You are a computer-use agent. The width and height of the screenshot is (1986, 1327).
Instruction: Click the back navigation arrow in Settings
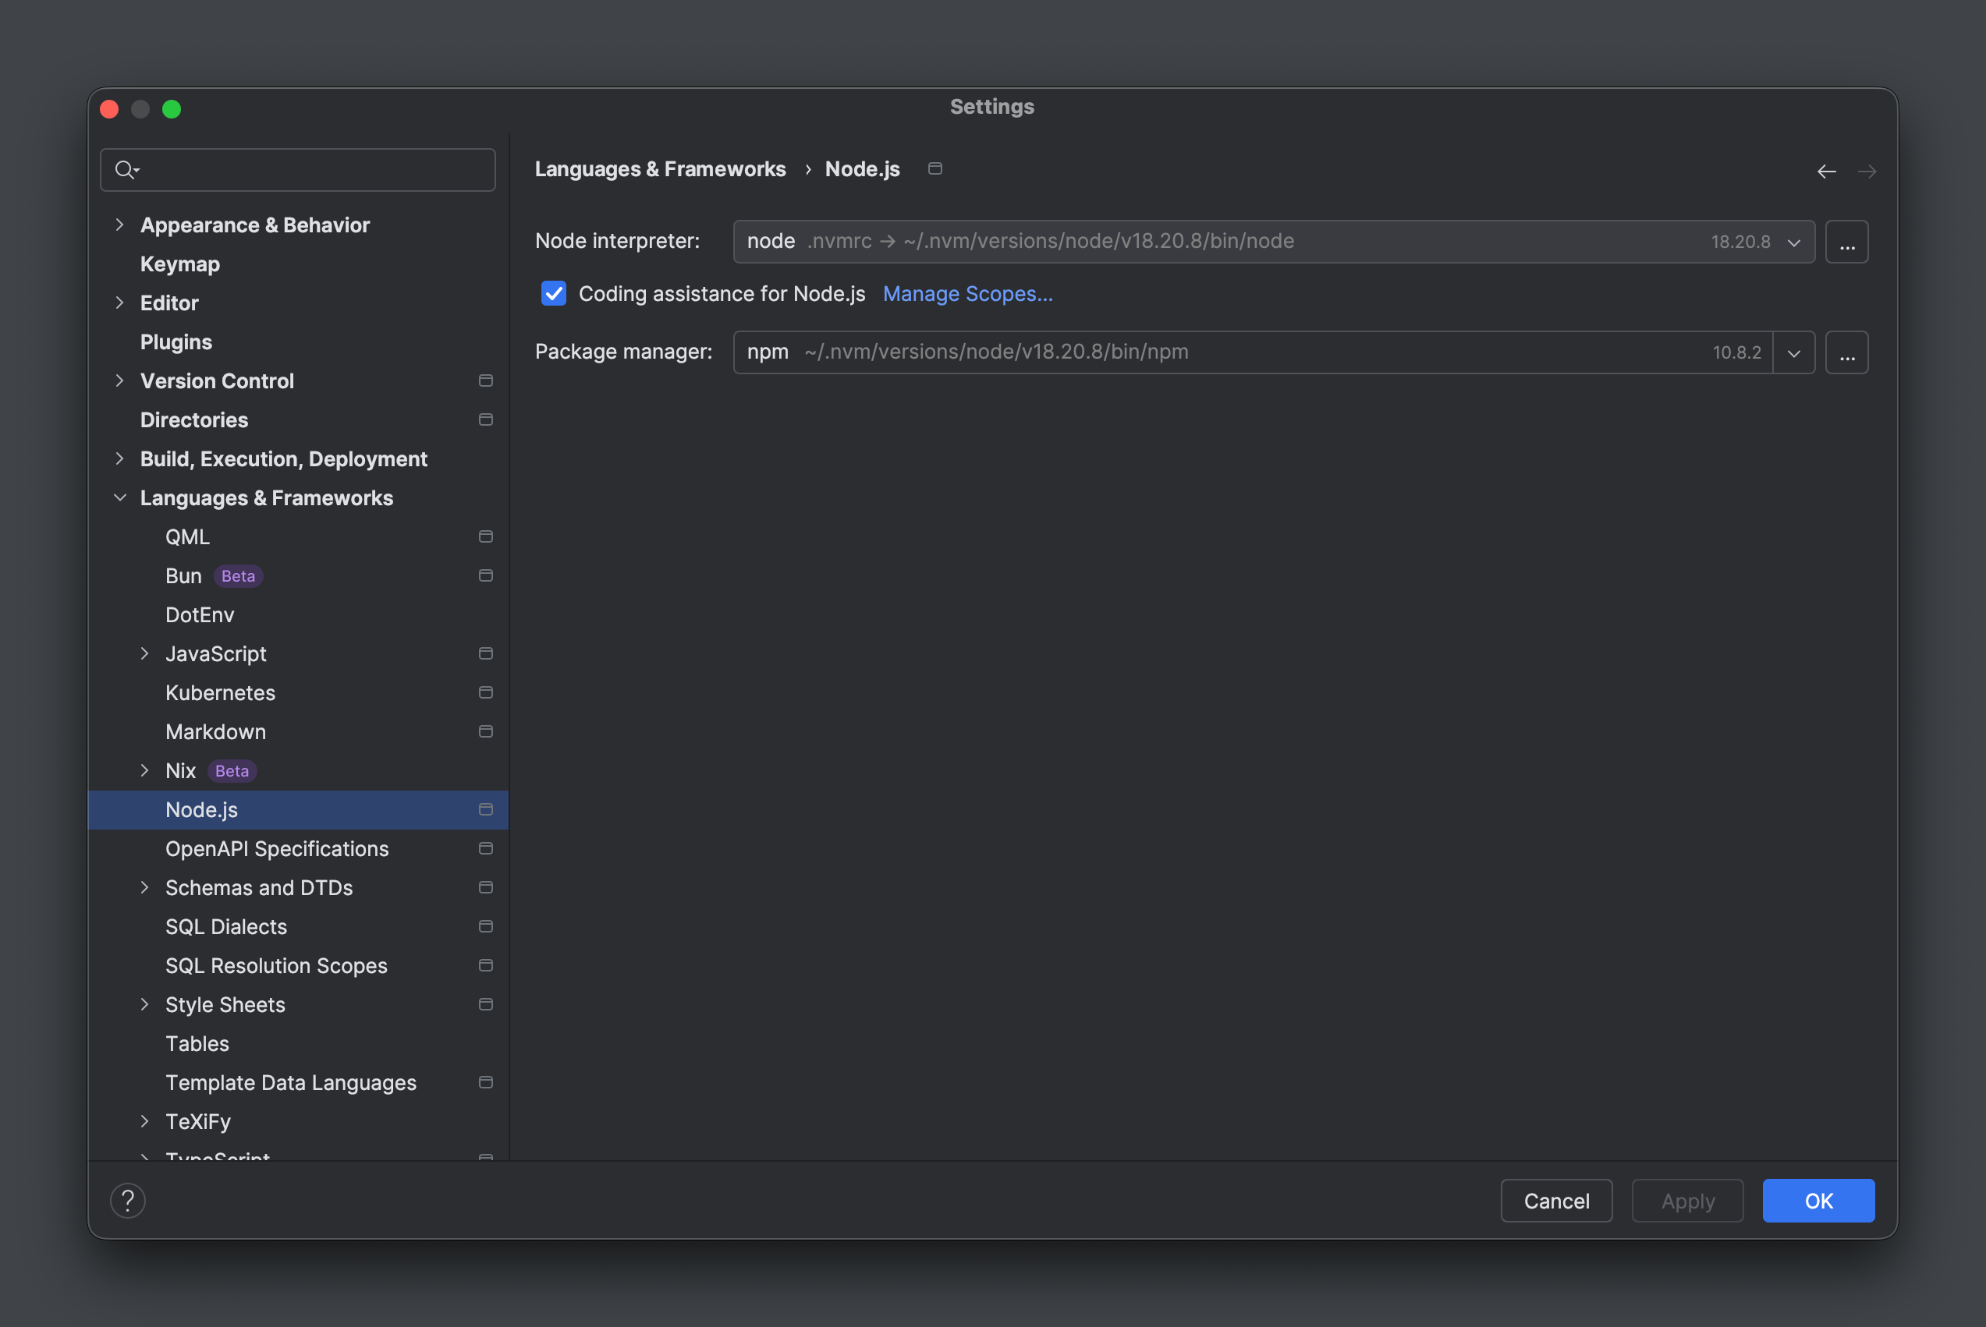[x=1827, y=171]
